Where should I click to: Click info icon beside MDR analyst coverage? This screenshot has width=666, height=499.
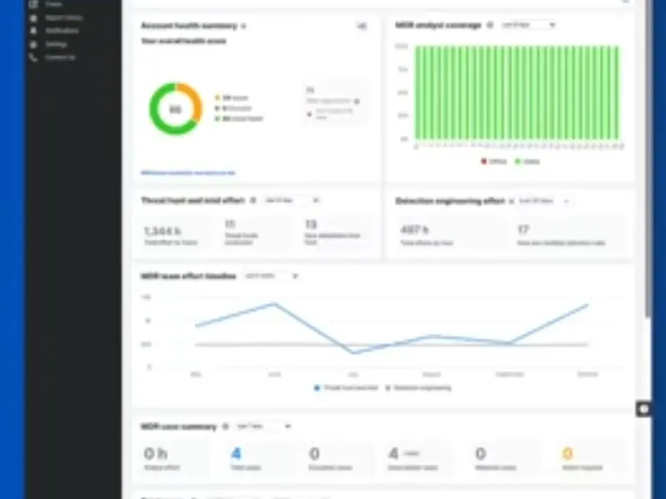(490, 26)
